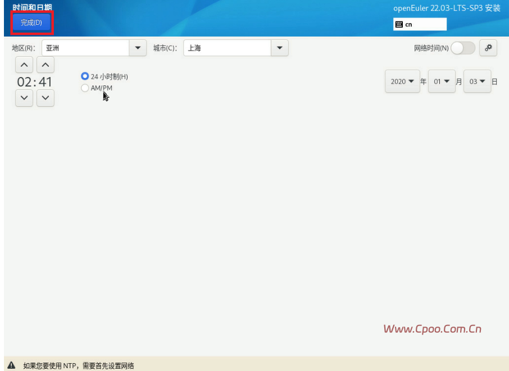This screenshot has width=509, height=371.
Task: Click the 时间和日期 page title
Action: (32, 7)
